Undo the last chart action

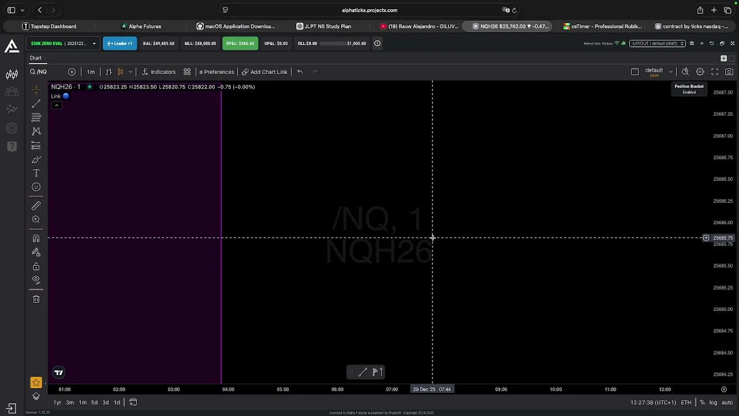[300, 72]
